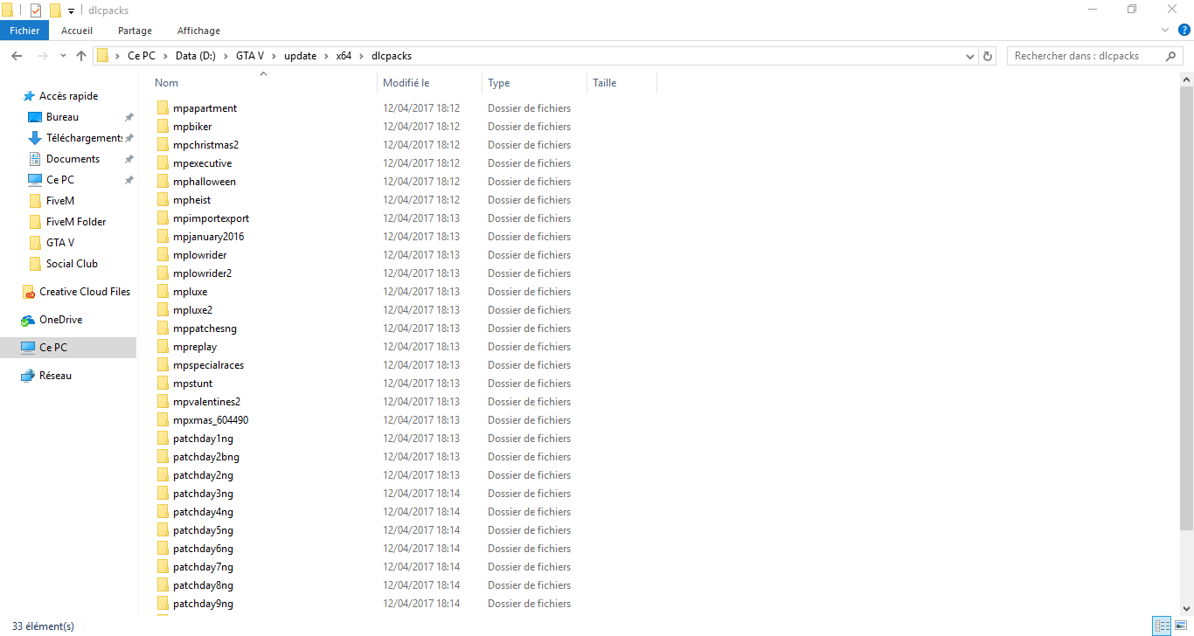Navigate to update in the address path
Viewport: 1194px width, 636px height.
tap(300, 56)
